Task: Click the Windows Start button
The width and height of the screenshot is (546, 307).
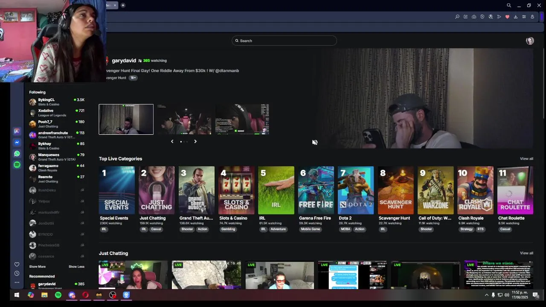Action: coord(17,295)
